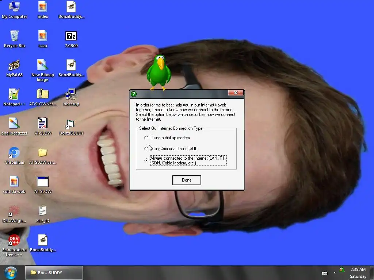Open FILE_ID text file
Viewport: 374px width, 280px height.
point(43,214)
